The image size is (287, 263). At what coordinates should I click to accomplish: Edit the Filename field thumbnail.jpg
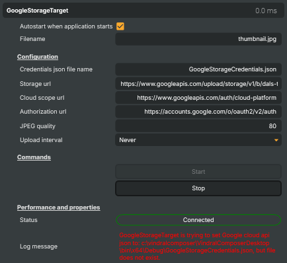(x=198, y=39)
